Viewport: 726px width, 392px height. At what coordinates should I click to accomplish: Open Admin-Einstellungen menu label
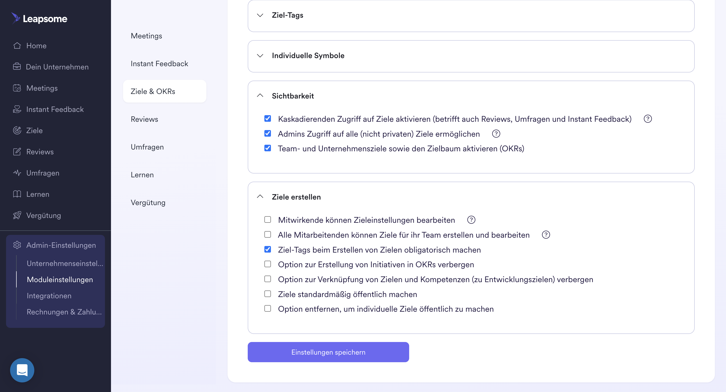pyautogui.click(x=61, y=245)
